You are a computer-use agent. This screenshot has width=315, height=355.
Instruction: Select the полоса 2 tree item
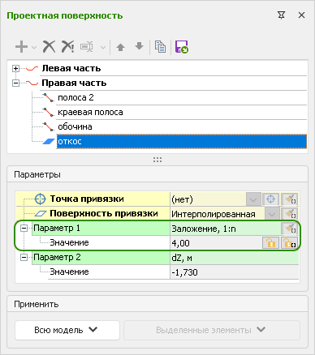[182, 98]
